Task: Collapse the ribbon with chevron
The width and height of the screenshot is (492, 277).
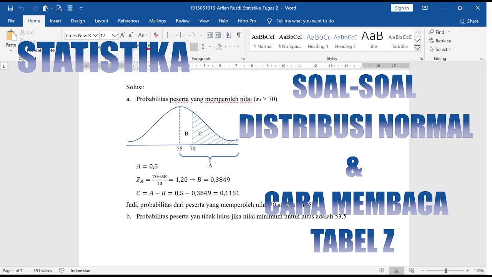Action: coord(482,59)
